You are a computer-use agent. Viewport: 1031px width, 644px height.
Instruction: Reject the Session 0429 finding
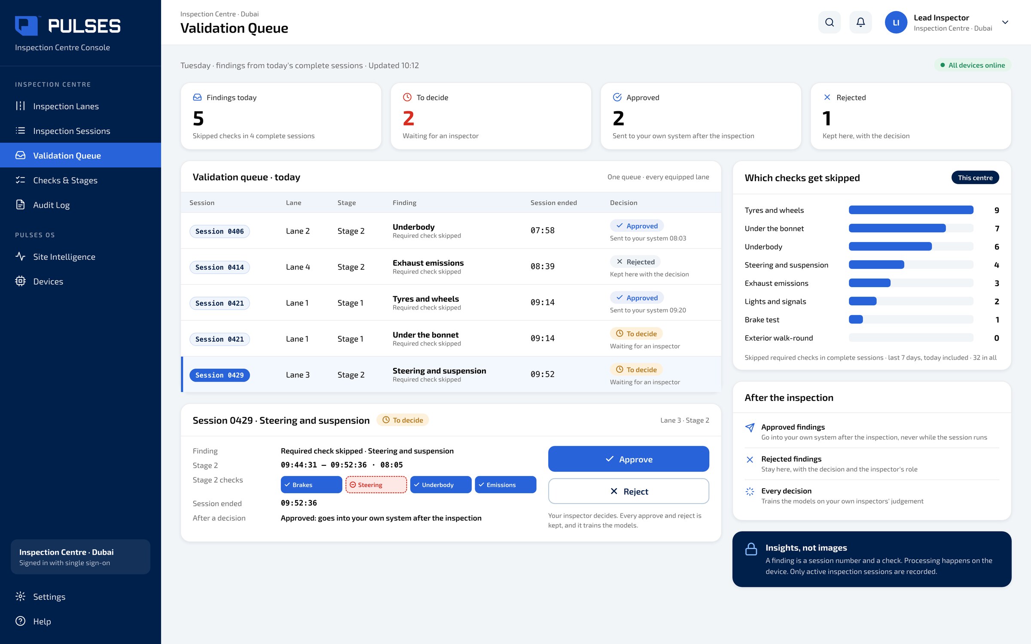pos(628,491)
